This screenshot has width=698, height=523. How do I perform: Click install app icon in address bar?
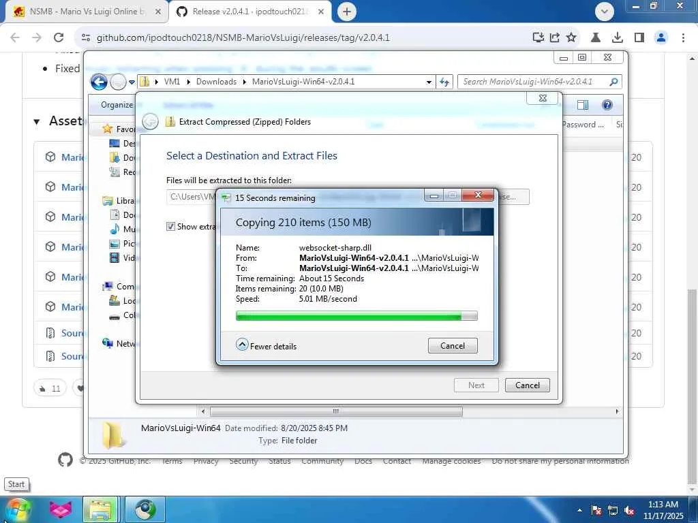(x=538, y=37)
